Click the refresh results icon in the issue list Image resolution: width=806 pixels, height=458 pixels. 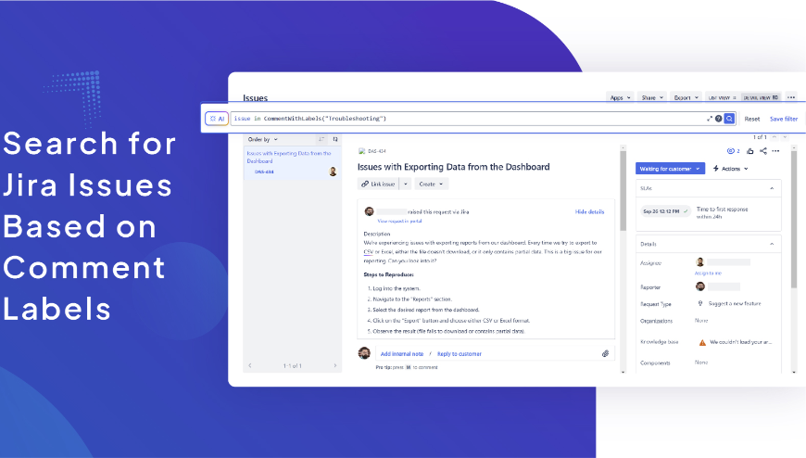335,139
